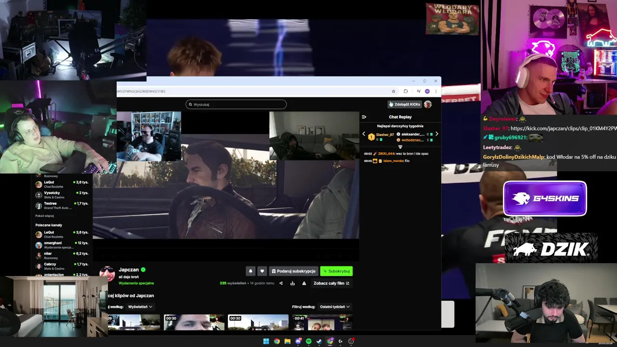Image resolution: width=617 pixels, height=347 pixels.
Task: Expand the leaderboard collapse arrow below the donors
Action: tap(400, 147)
